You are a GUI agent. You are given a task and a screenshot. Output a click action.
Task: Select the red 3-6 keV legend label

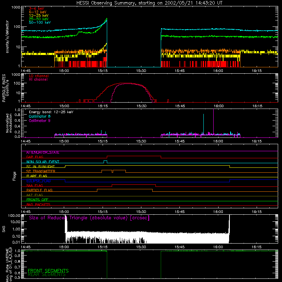tap(37, 8)
